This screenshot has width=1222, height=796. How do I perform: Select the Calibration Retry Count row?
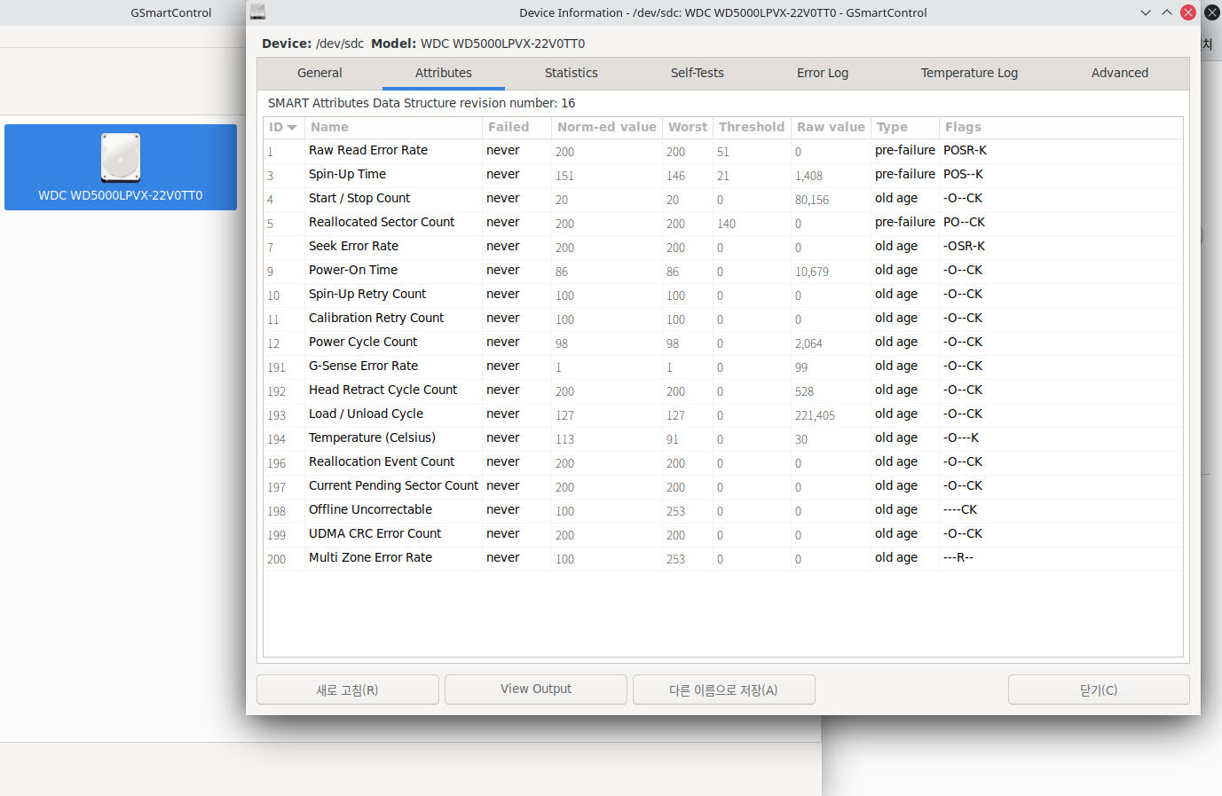[723, 319]
